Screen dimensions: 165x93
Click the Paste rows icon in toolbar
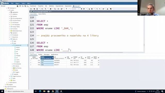click(x=55, y=9)
